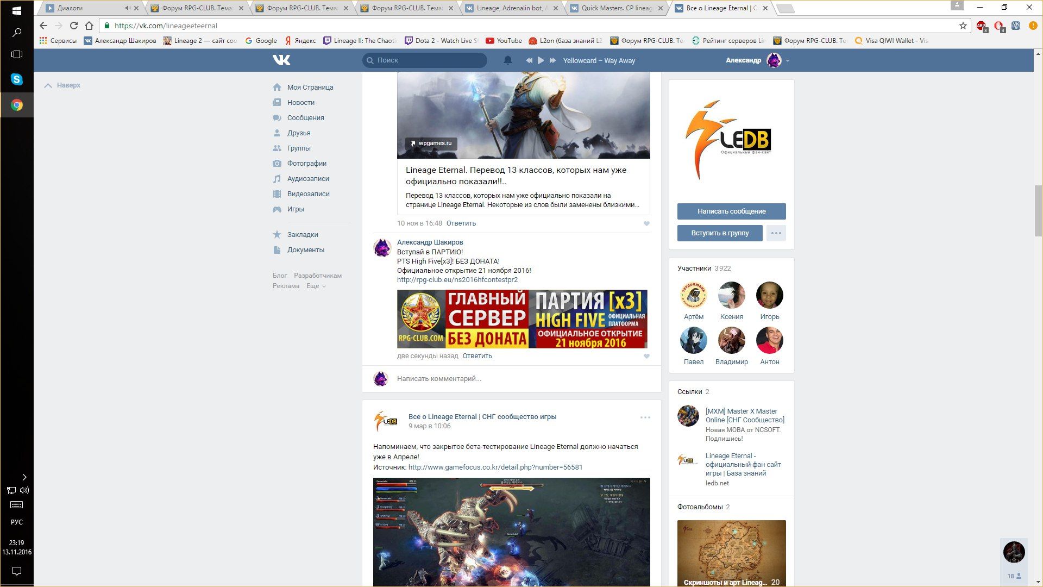Viewport: 1043px width, 587px height.
Task: Open member Артём's avatar
Action: (693, 295)
